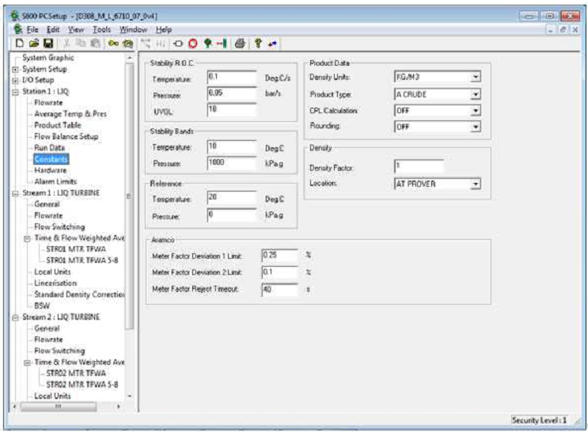This screenshot has height=437, width=588.
Task: Open the Help menu
Action: [x=164, y=29]
